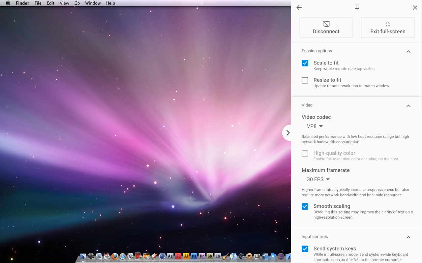Open Adobe Premiere from the Dock
The height and width of the screenshot is (263, 422).
point(202,256)
